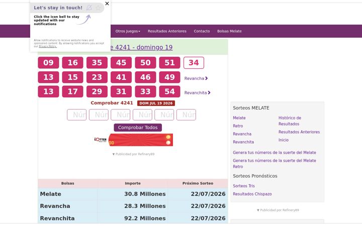
Task: Click the Melate ball number 51
Action: tap(169, 63)
